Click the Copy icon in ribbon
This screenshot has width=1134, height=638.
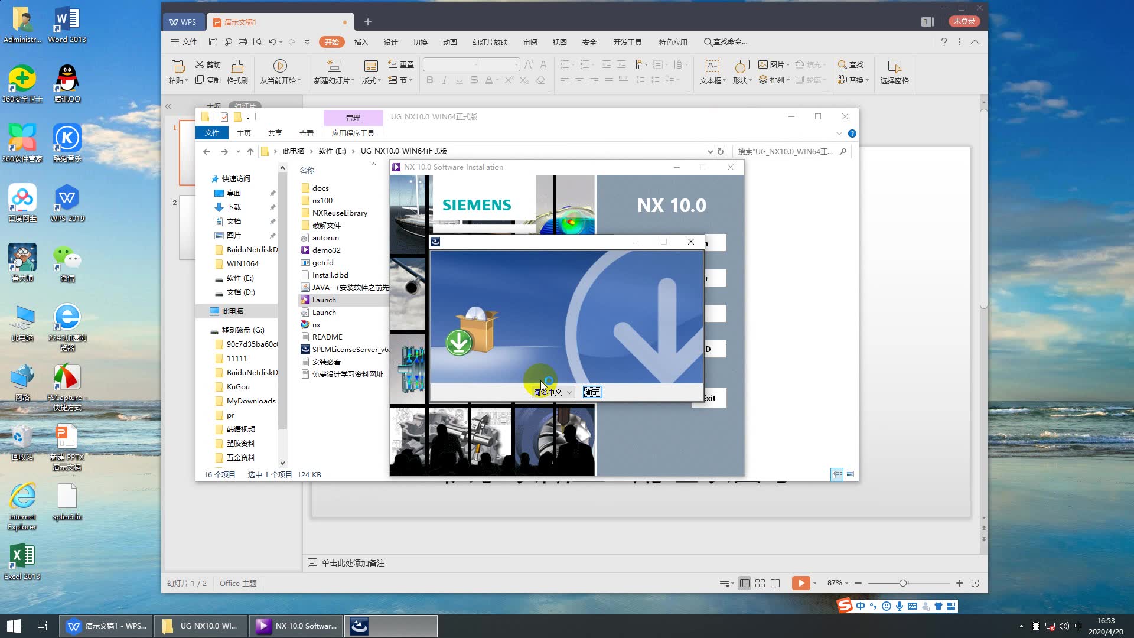pyautogui.click(x=200, y=80)
